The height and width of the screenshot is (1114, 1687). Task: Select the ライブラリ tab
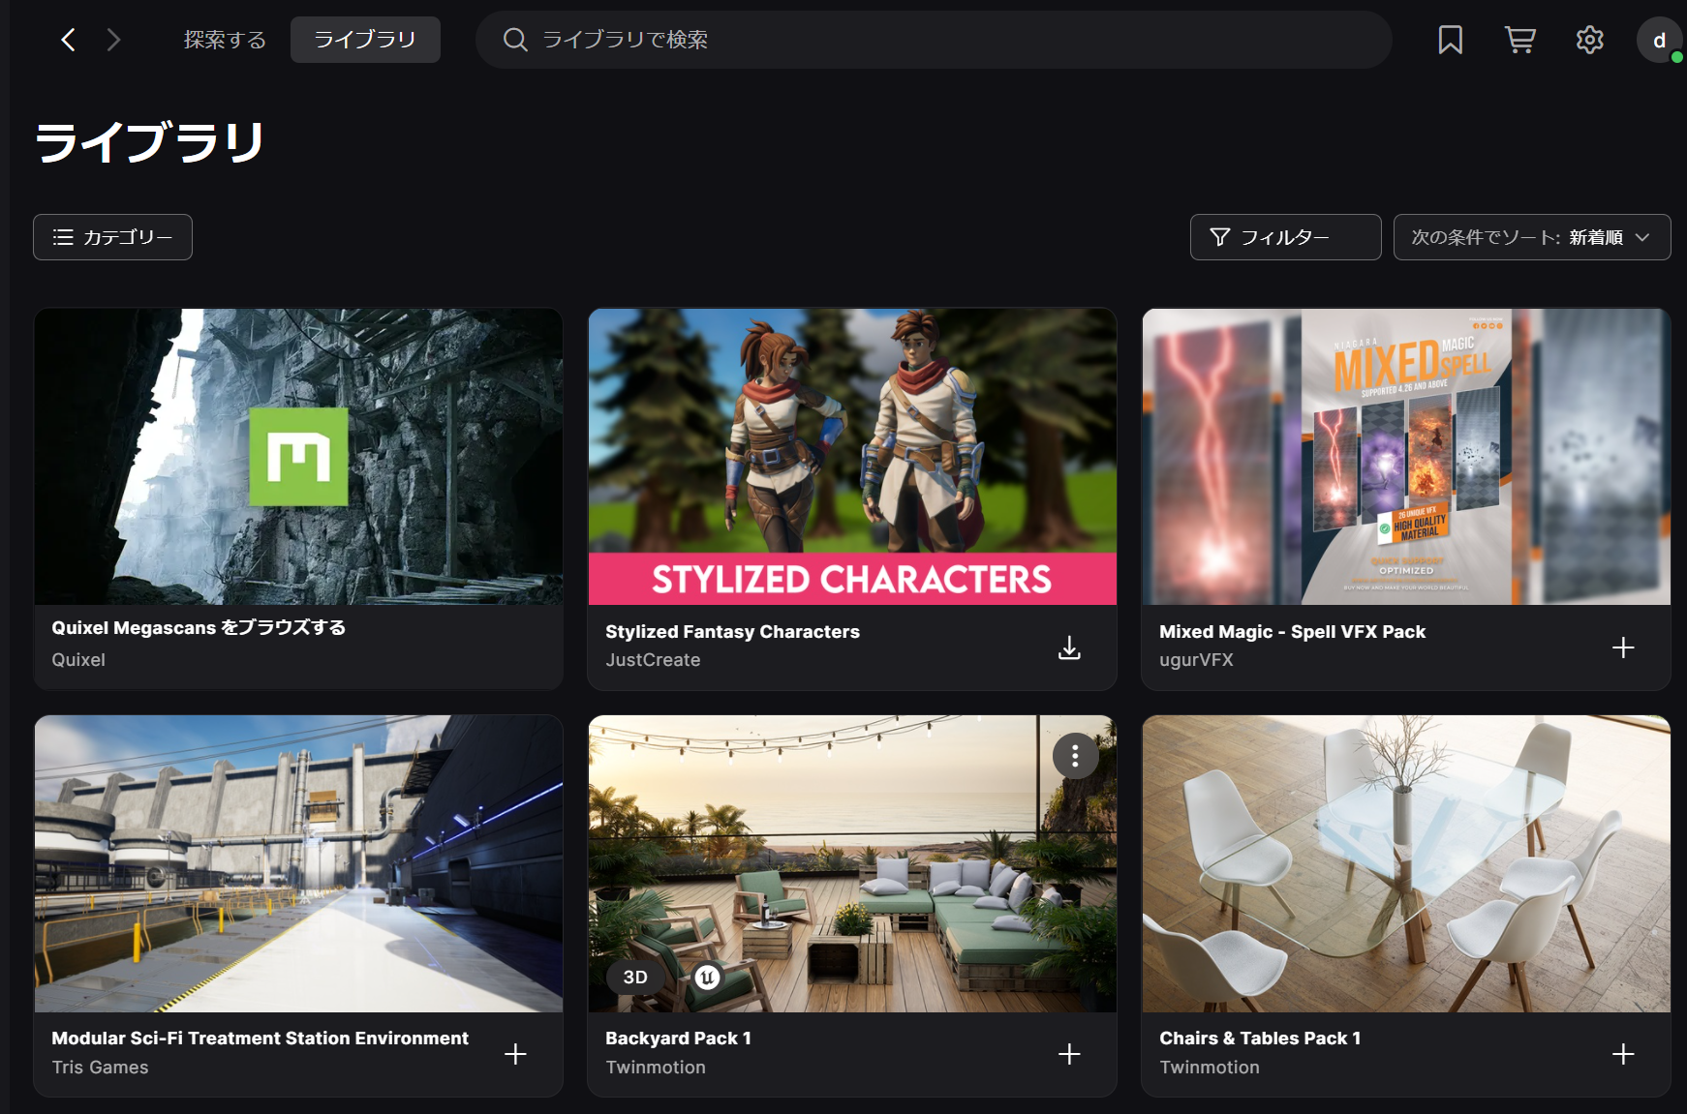tap(365, 40)
